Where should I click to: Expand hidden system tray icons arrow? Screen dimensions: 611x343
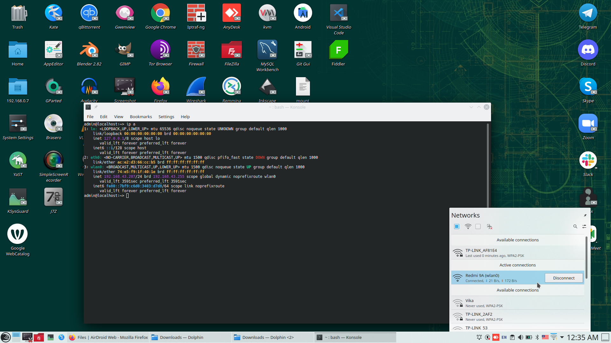point(562,337)
